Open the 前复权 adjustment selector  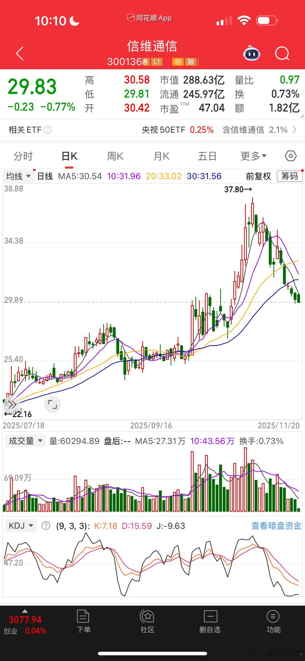click(258, 176)
